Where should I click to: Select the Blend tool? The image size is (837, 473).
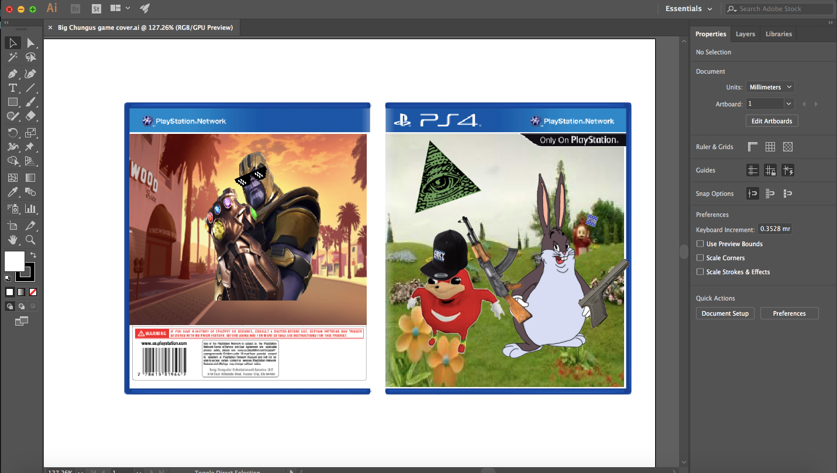pos(30,192)
